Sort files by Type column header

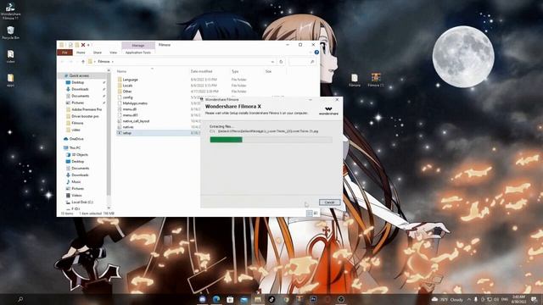click(x=235, y=71)
